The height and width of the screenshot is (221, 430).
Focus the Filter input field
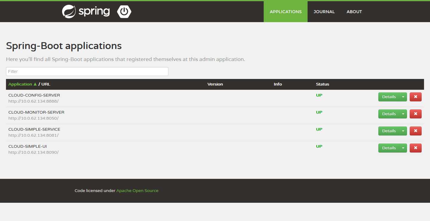[87, 71]
